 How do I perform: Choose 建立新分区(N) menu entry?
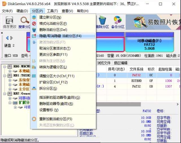coord(63,17)
